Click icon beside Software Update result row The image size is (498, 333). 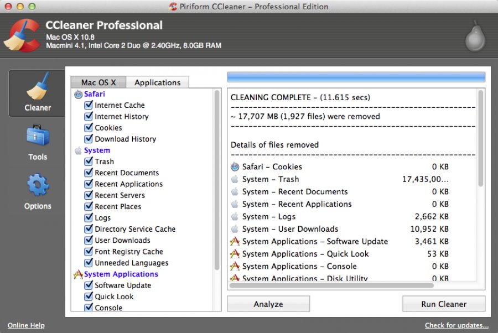pos(235,241)
